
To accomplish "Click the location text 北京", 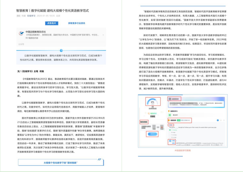I will tap(58, 16).
